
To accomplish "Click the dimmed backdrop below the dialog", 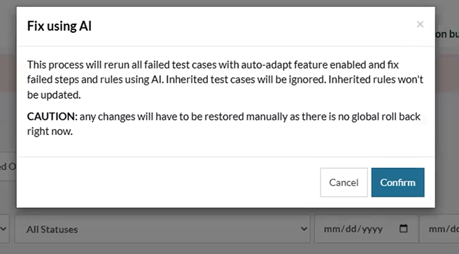I will [x=228, y=248].
